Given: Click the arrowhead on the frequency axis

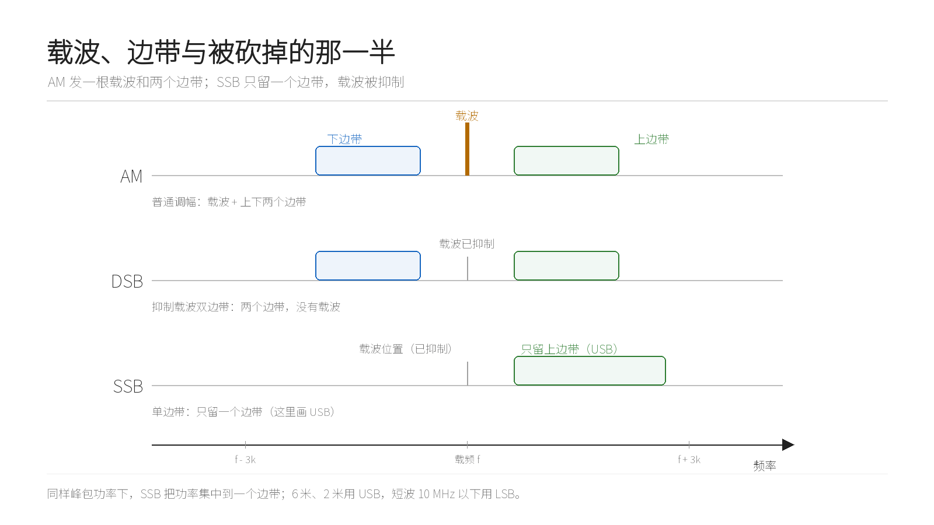Looking at the screenshot, I should click(x=788, y=445).
